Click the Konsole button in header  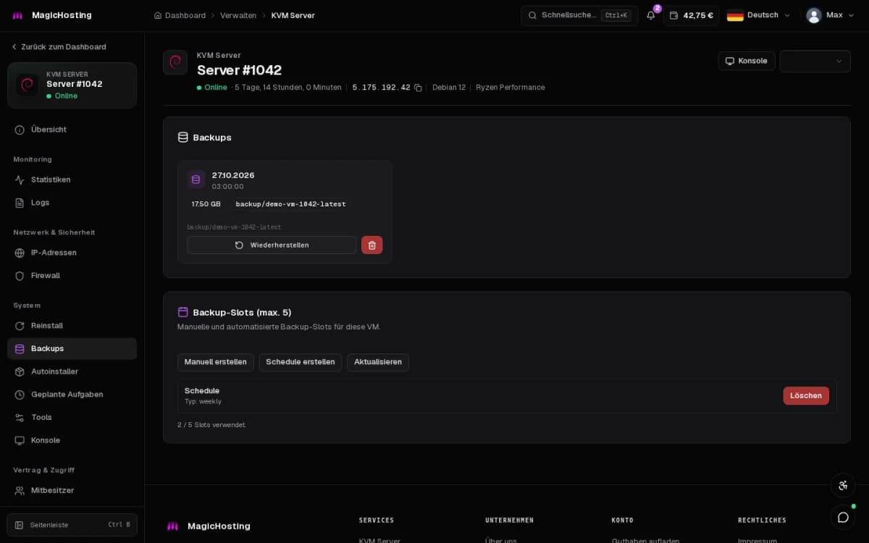click(747, 61)
